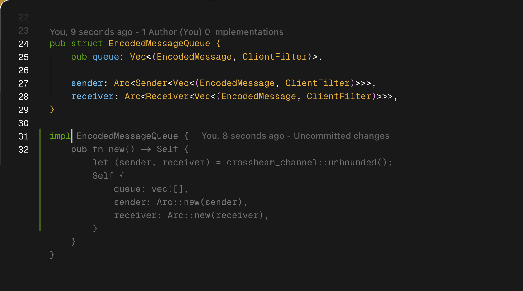
Task: Click the empty line 26 in the editor
Action: [x=218, y=70]
